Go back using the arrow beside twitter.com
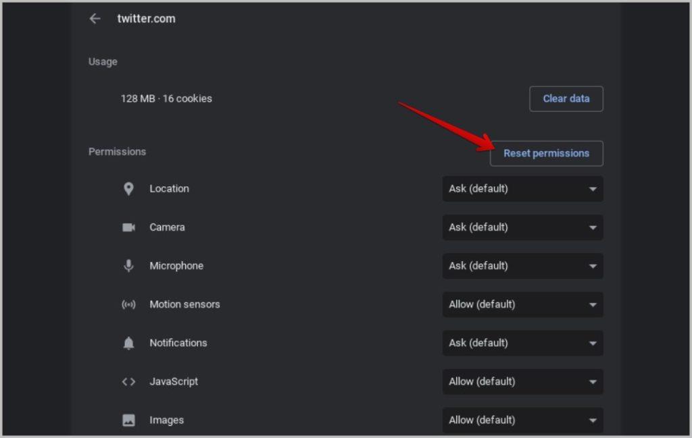Image resolution: width=692 pixels, height=438 pixels. point(95,18)
